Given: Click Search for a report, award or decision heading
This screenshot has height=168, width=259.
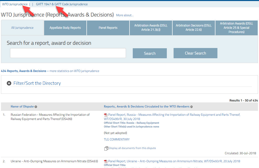Looking at the screenshot, I should (x=49, y=43).
